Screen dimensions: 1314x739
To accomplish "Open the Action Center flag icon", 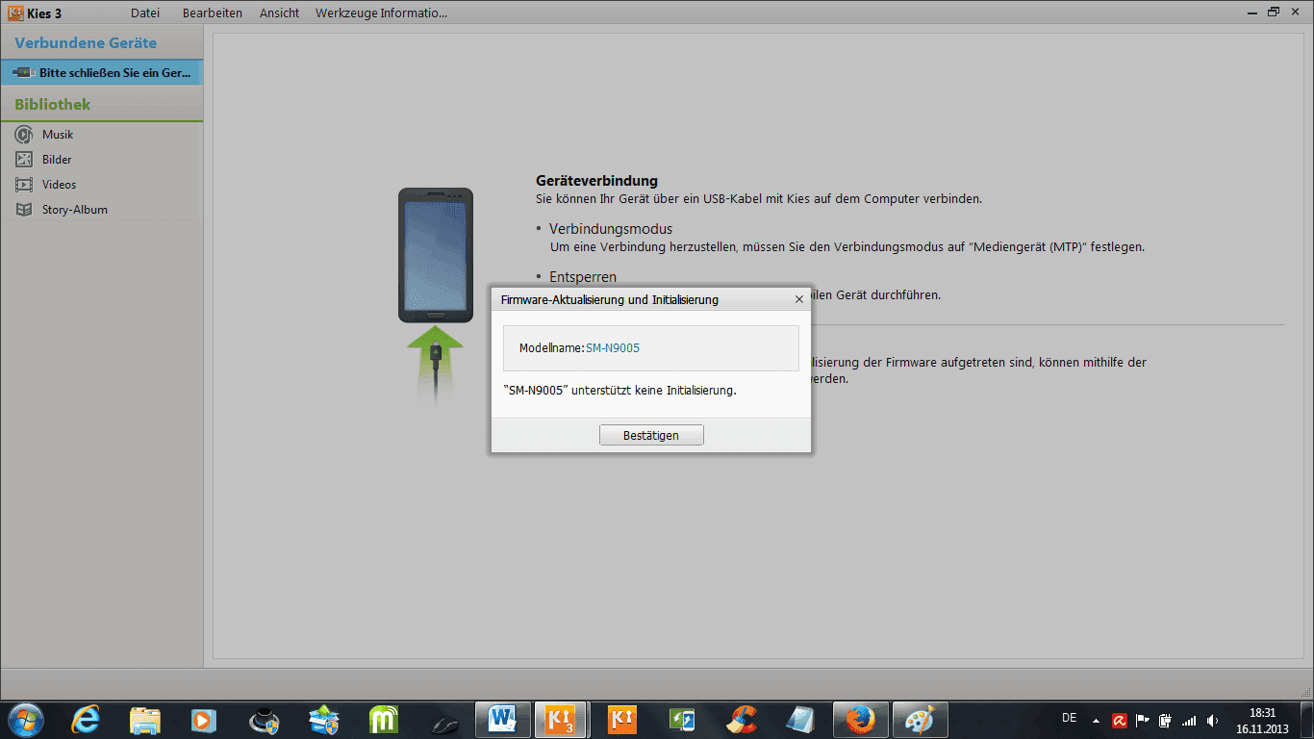I will [1143, 720].
